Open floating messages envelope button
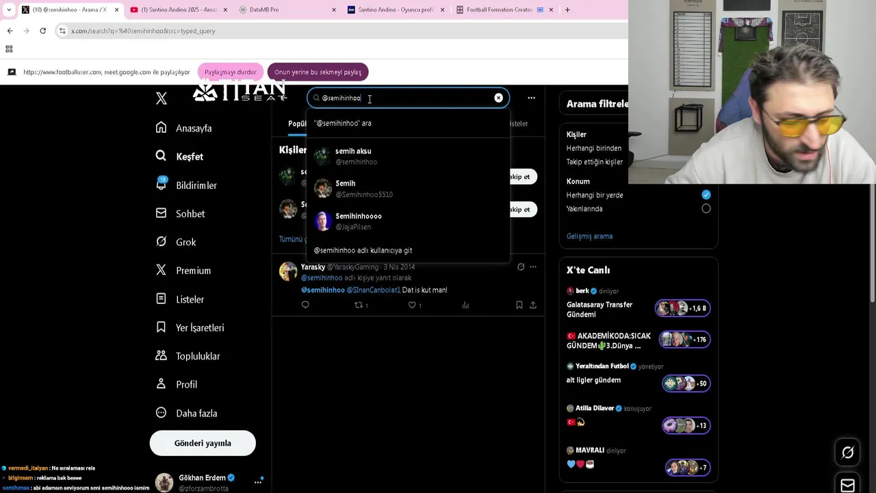The image size is (876, 493). (x=847, y=485)
